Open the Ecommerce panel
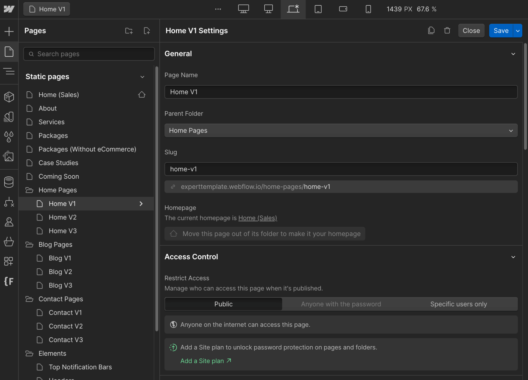This screenshot has width=528, height=380. (9, 242)
